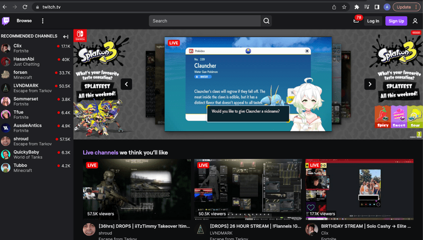
Task: Open LVNDMARK channel avatar in sidebar
Action: pyautogui.click(x=6, y=88)
